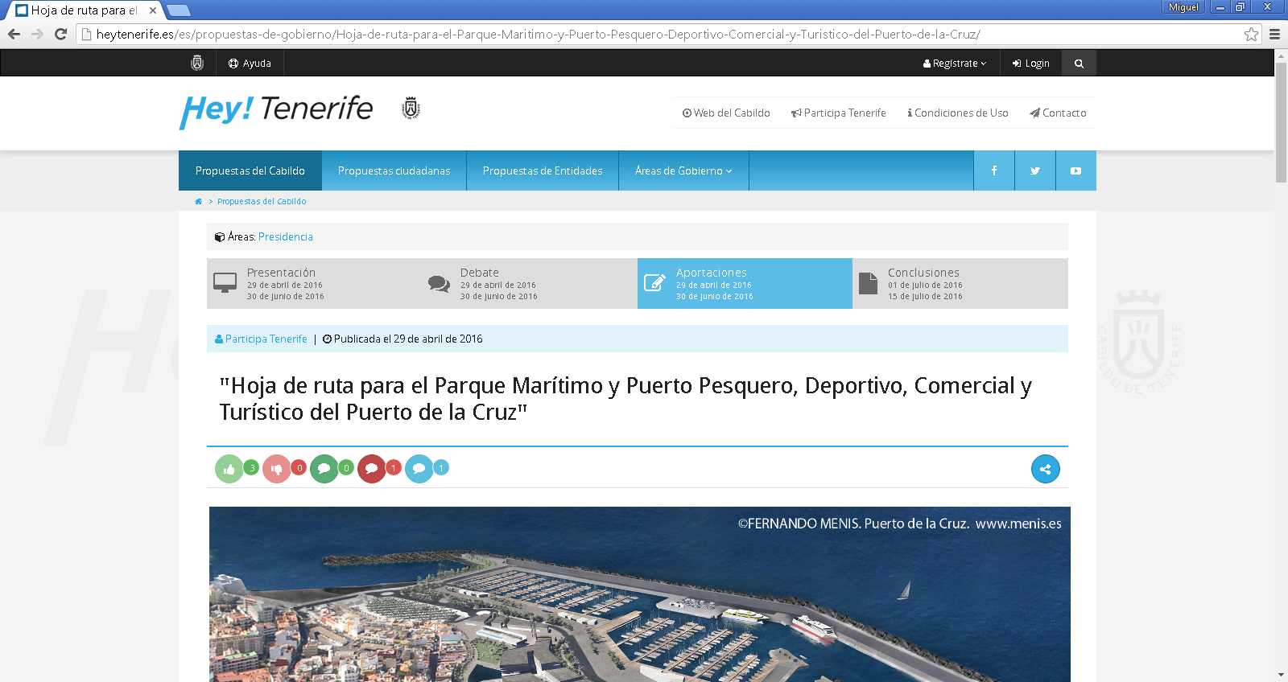Click the green thumbs-up vote icon
1288x682 pixels.
coord(229,469)
